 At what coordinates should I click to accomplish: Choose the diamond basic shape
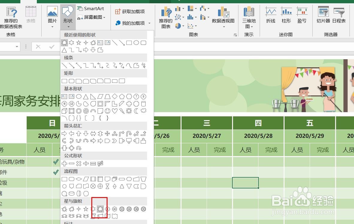coord(115,97)
